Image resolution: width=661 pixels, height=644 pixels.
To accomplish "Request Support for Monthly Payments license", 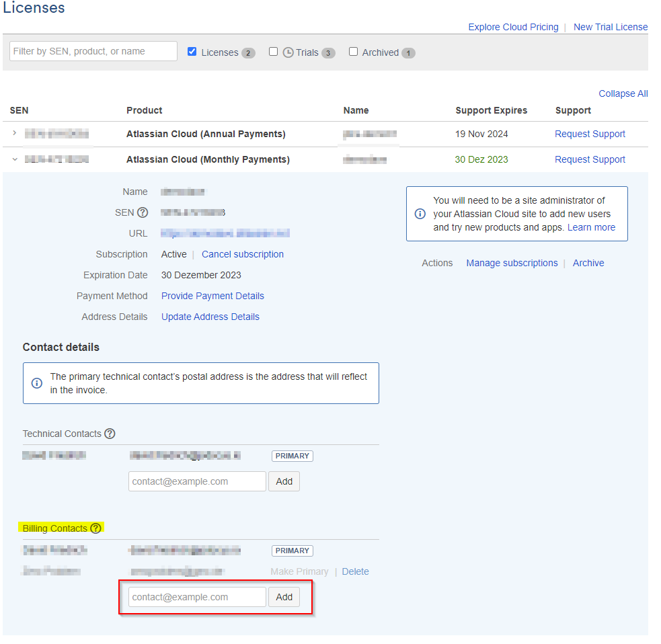I will (x=590, y=159).
